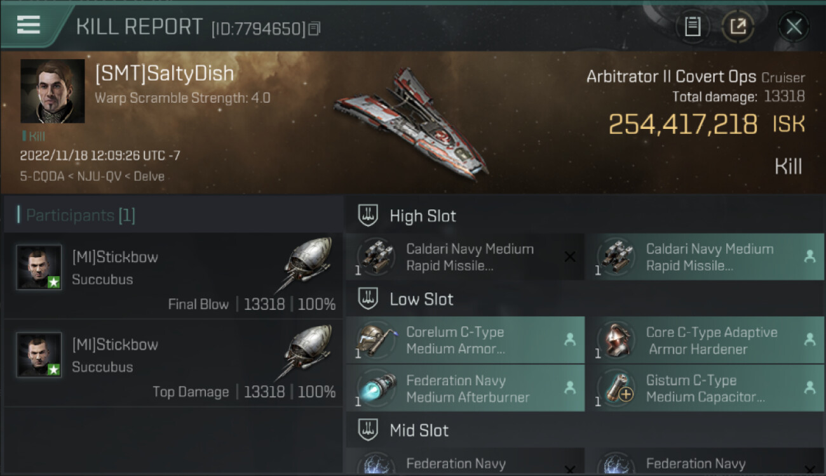This screenshot has width=826, height=476.
Task: Share the kill report externally
Action: pyautogui.click(x=738, y=27)
